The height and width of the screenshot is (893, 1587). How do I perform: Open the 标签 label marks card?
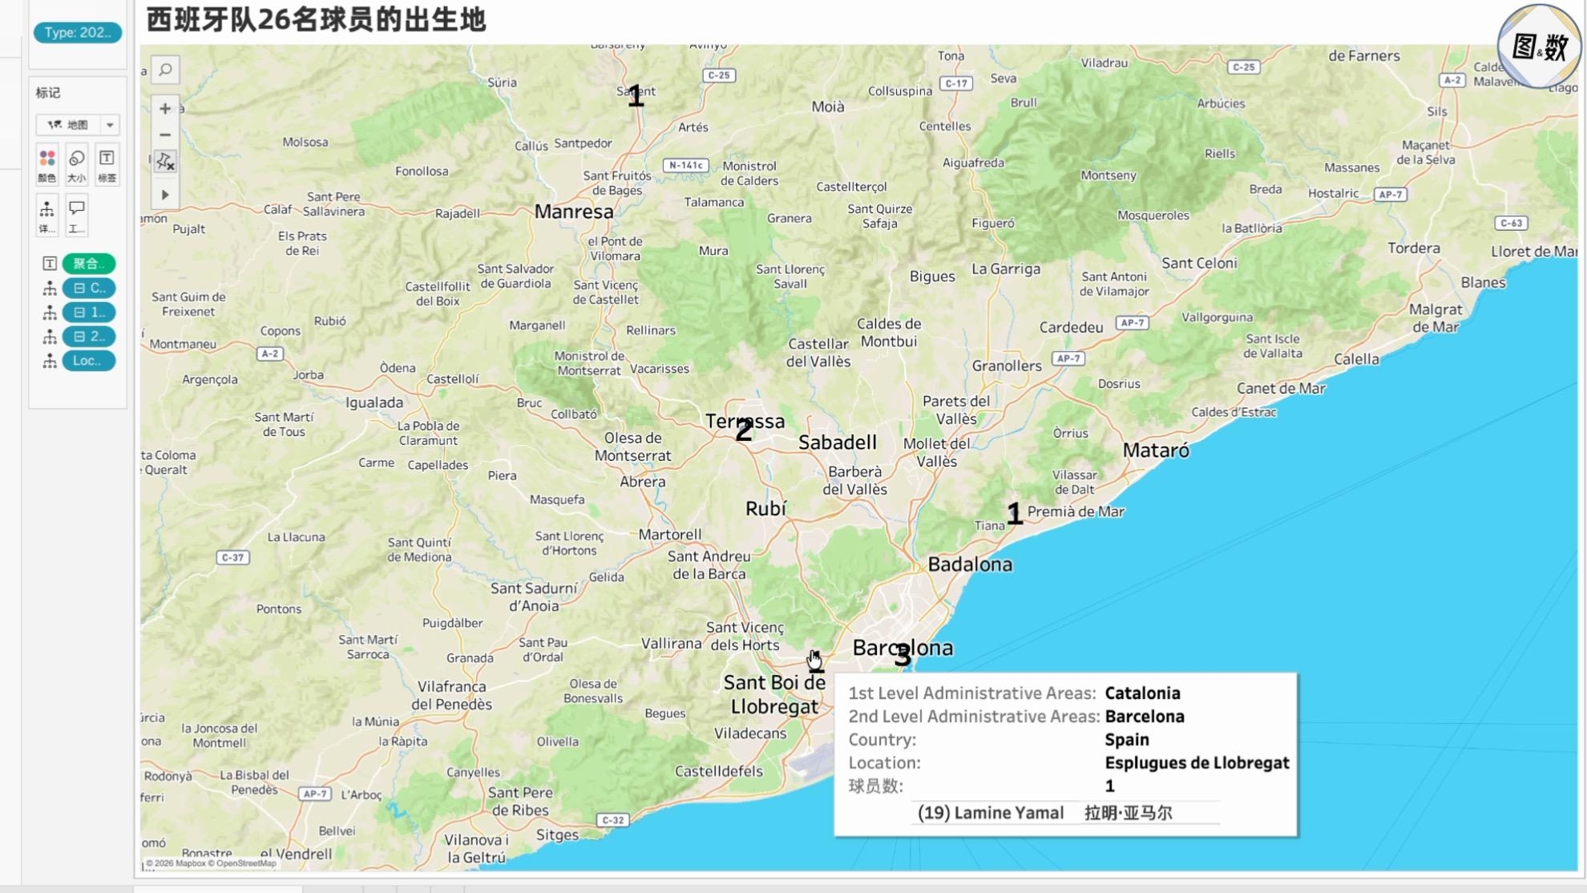pyautogui.click(x=107, y=164)
